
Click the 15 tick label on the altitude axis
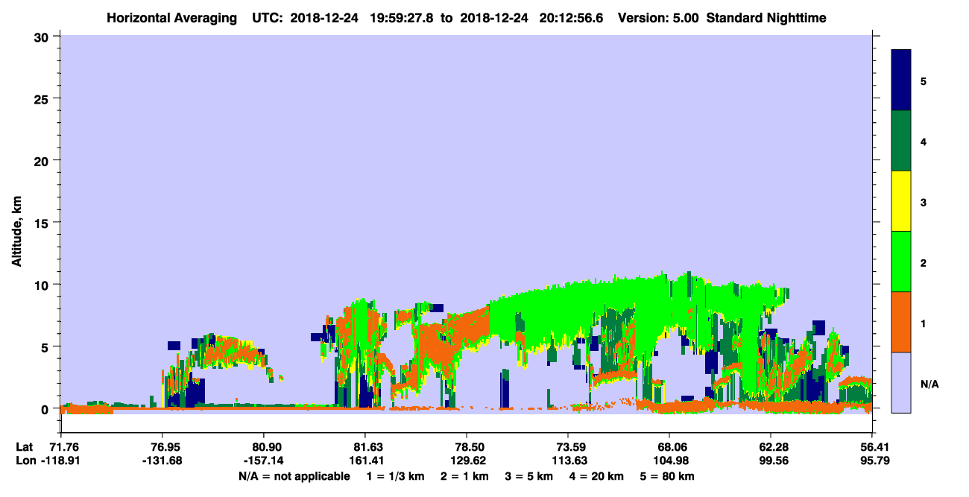(x=42, y=222)
